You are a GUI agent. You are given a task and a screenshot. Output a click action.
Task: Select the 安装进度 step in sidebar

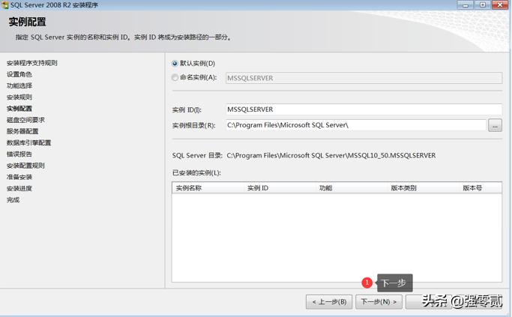pos(19,188)
